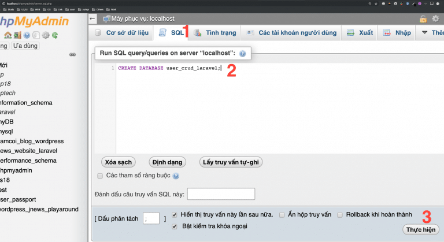This screenshot has height=242, width=444.
Task: Click Lấy truy vấn tự-ghi button
Action: click(x=231, y=162)
